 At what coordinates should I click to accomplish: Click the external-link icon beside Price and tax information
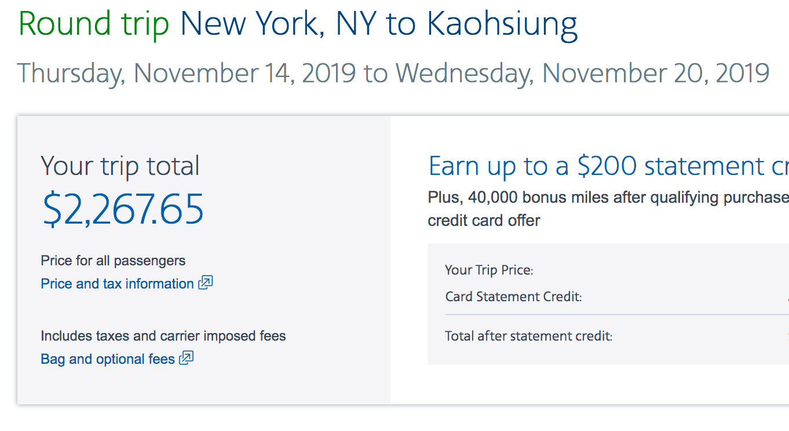pos(206,283)
